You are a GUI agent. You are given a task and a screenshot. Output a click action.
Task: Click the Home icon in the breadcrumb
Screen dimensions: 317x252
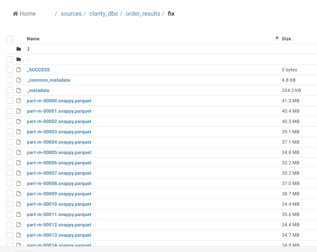(15, 13)
